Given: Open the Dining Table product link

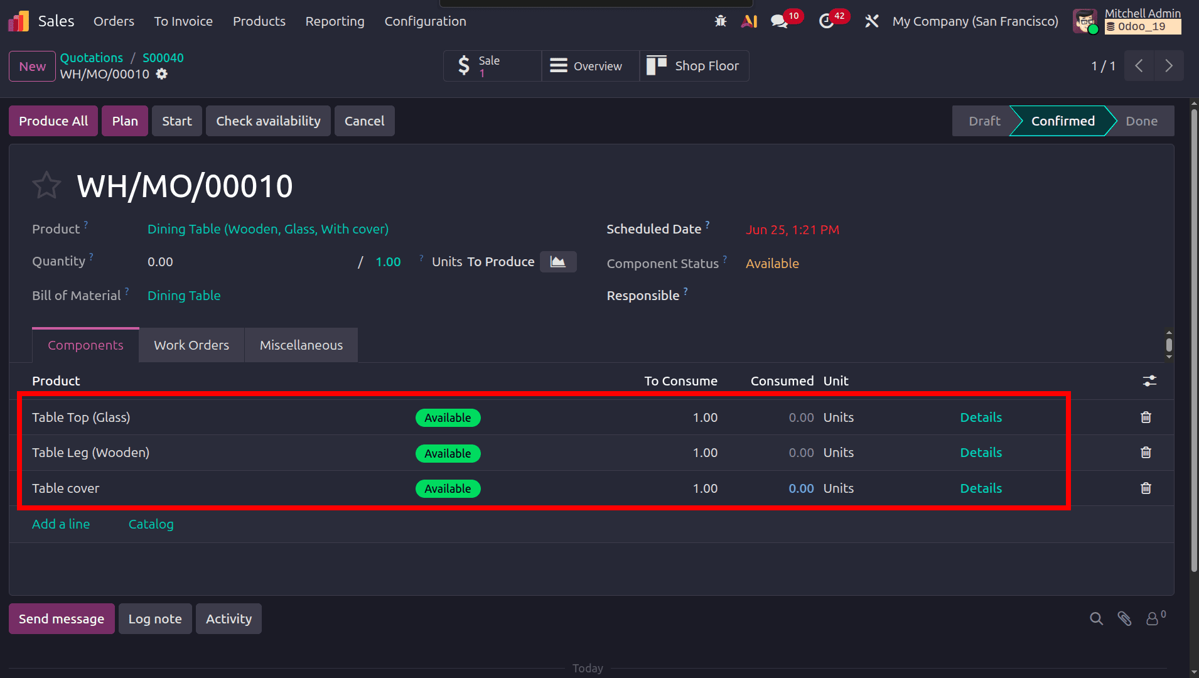Looking at the screenshot, I should (268, 229).
